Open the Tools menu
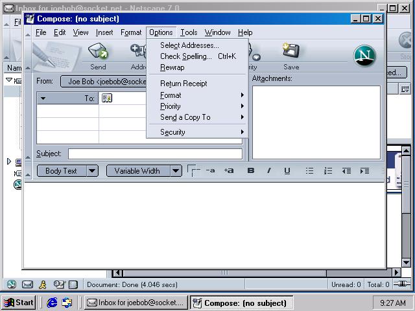The height and width of the screenshot is (311, 415). click(189, 32)
